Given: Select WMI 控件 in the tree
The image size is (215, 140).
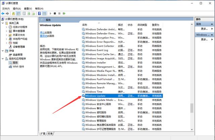Looking at the screenshot, I should tap(18, 67).
